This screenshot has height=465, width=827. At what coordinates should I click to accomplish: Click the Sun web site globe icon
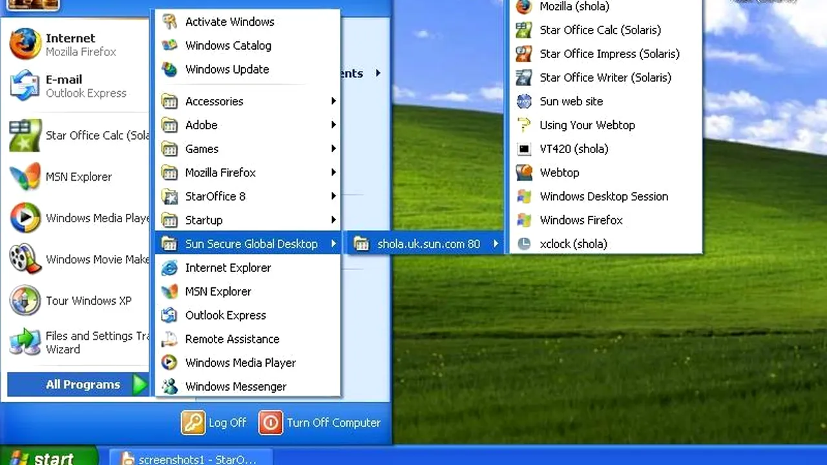click(524, 101)
